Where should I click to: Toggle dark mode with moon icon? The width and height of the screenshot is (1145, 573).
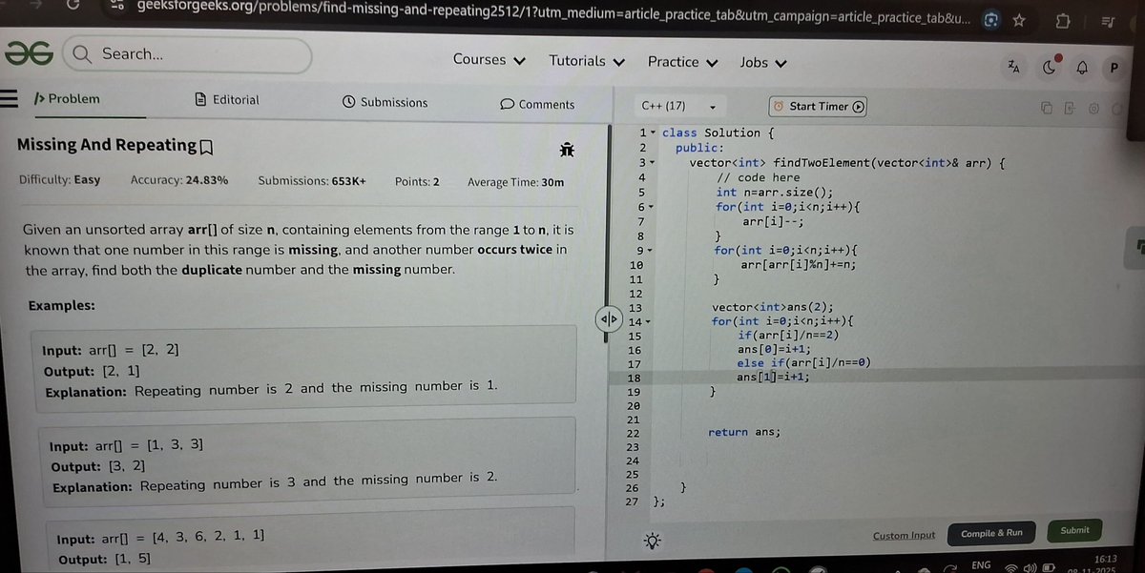click(x=1051, y=66)
